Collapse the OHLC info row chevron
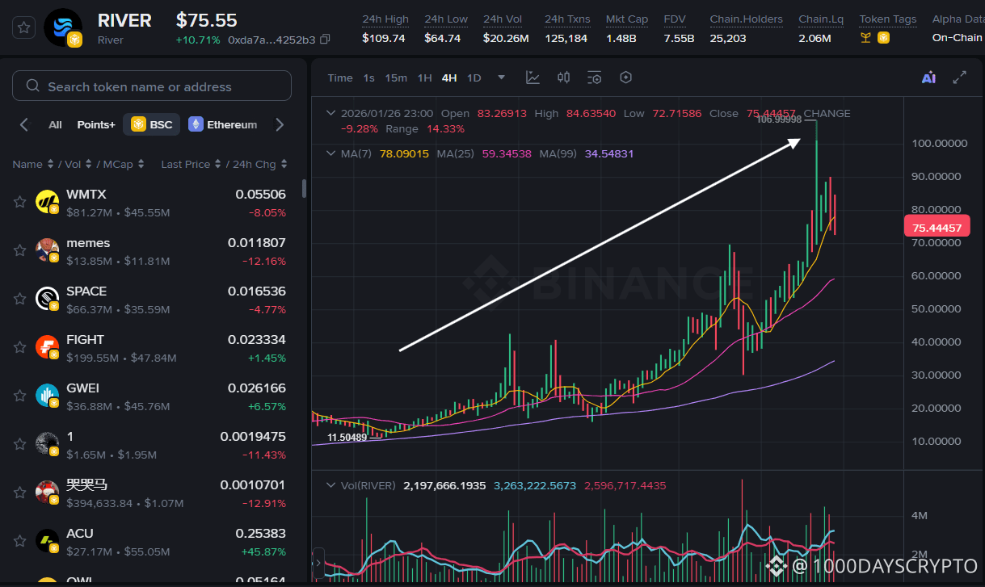This screenshot has height=587, width=985. pos(330,113)
